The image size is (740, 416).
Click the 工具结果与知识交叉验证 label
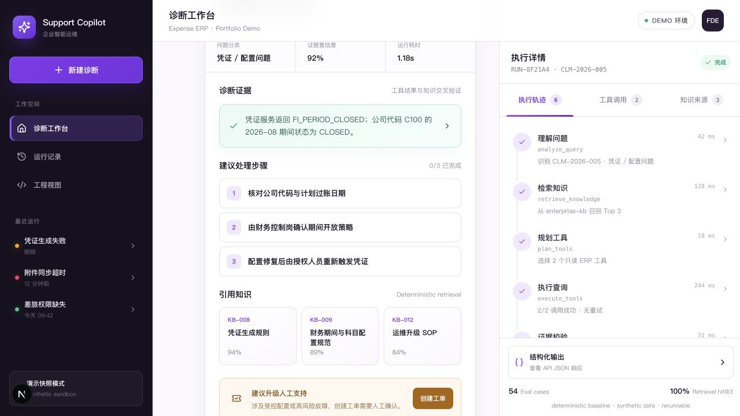click(x=427, y=91)
